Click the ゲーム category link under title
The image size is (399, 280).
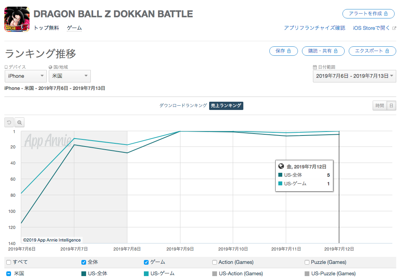tap(74, 28)
